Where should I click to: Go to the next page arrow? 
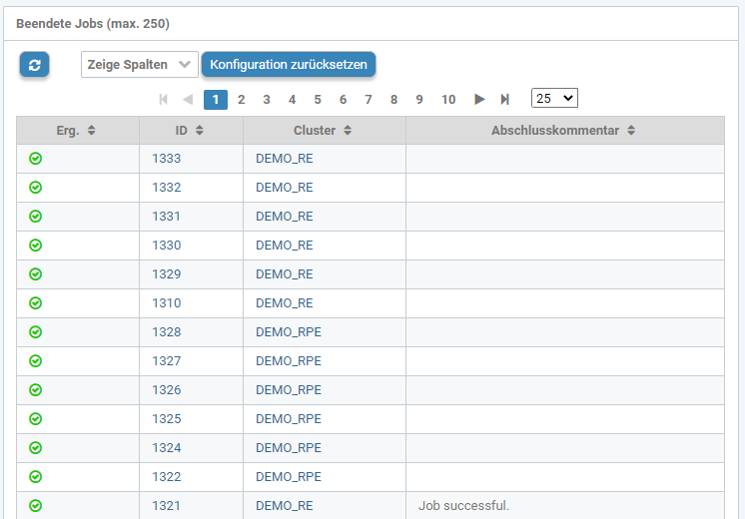pos(479,99)
